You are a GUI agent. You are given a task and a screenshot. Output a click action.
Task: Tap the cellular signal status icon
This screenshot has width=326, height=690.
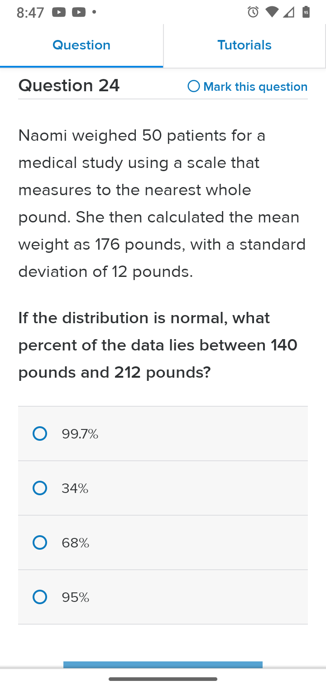point(288,12)
